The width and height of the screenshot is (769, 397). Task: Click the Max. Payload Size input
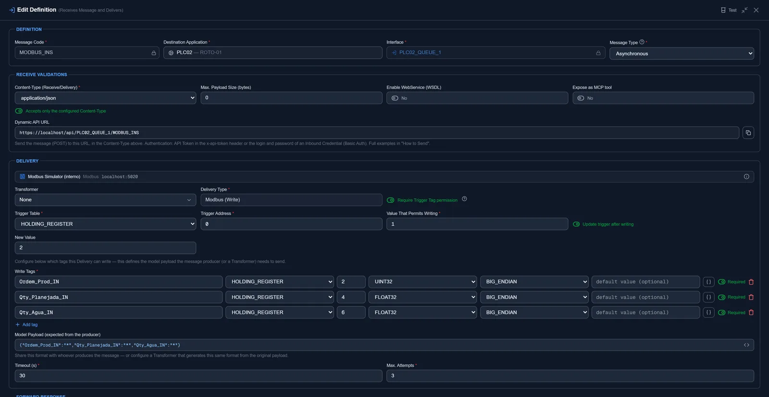[x=291, y=98]
